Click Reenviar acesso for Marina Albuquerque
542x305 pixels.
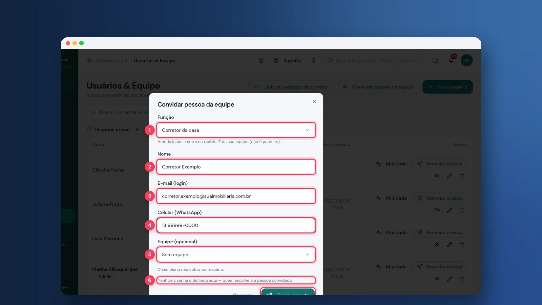click(440, 267)
